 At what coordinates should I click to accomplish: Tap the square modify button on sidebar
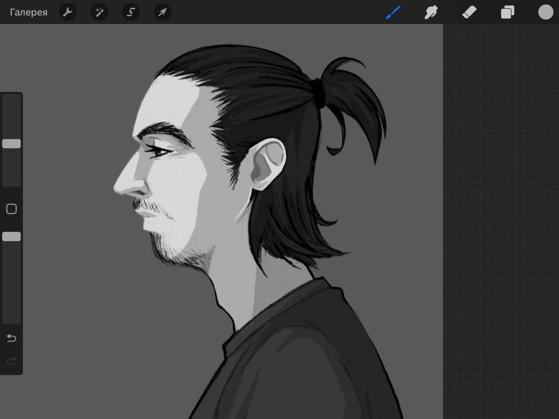pos(12,209)
